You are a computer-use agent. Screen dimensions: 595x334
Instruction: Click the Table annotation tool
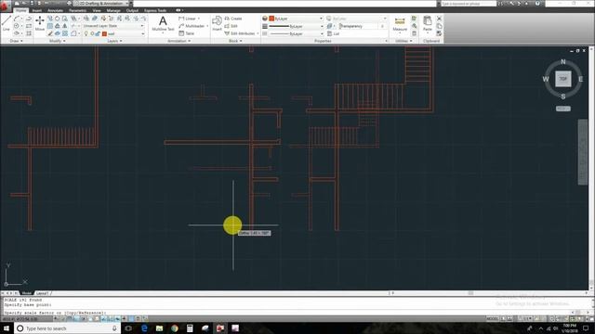(x=186, y=33)
